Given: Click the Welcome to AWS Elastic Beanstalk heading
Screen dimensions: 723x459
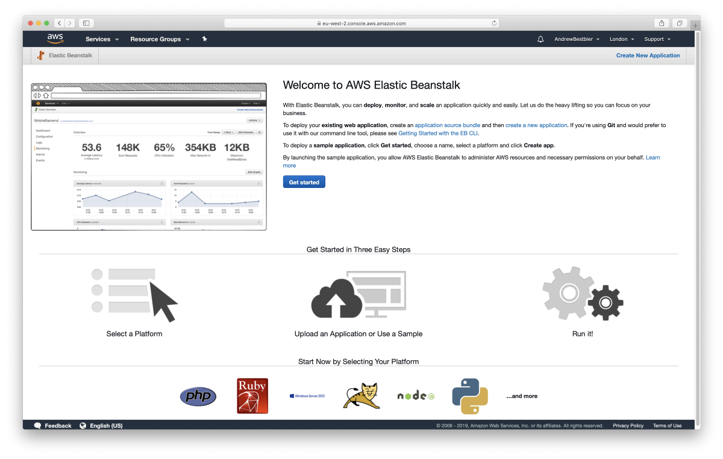Looking at the screenshot, I should click(372, 85).
